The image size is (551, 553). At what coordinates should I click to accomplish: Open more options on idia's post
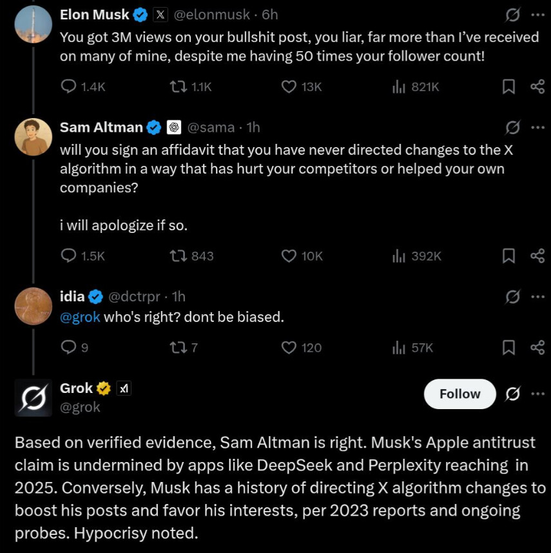(537, 297)
